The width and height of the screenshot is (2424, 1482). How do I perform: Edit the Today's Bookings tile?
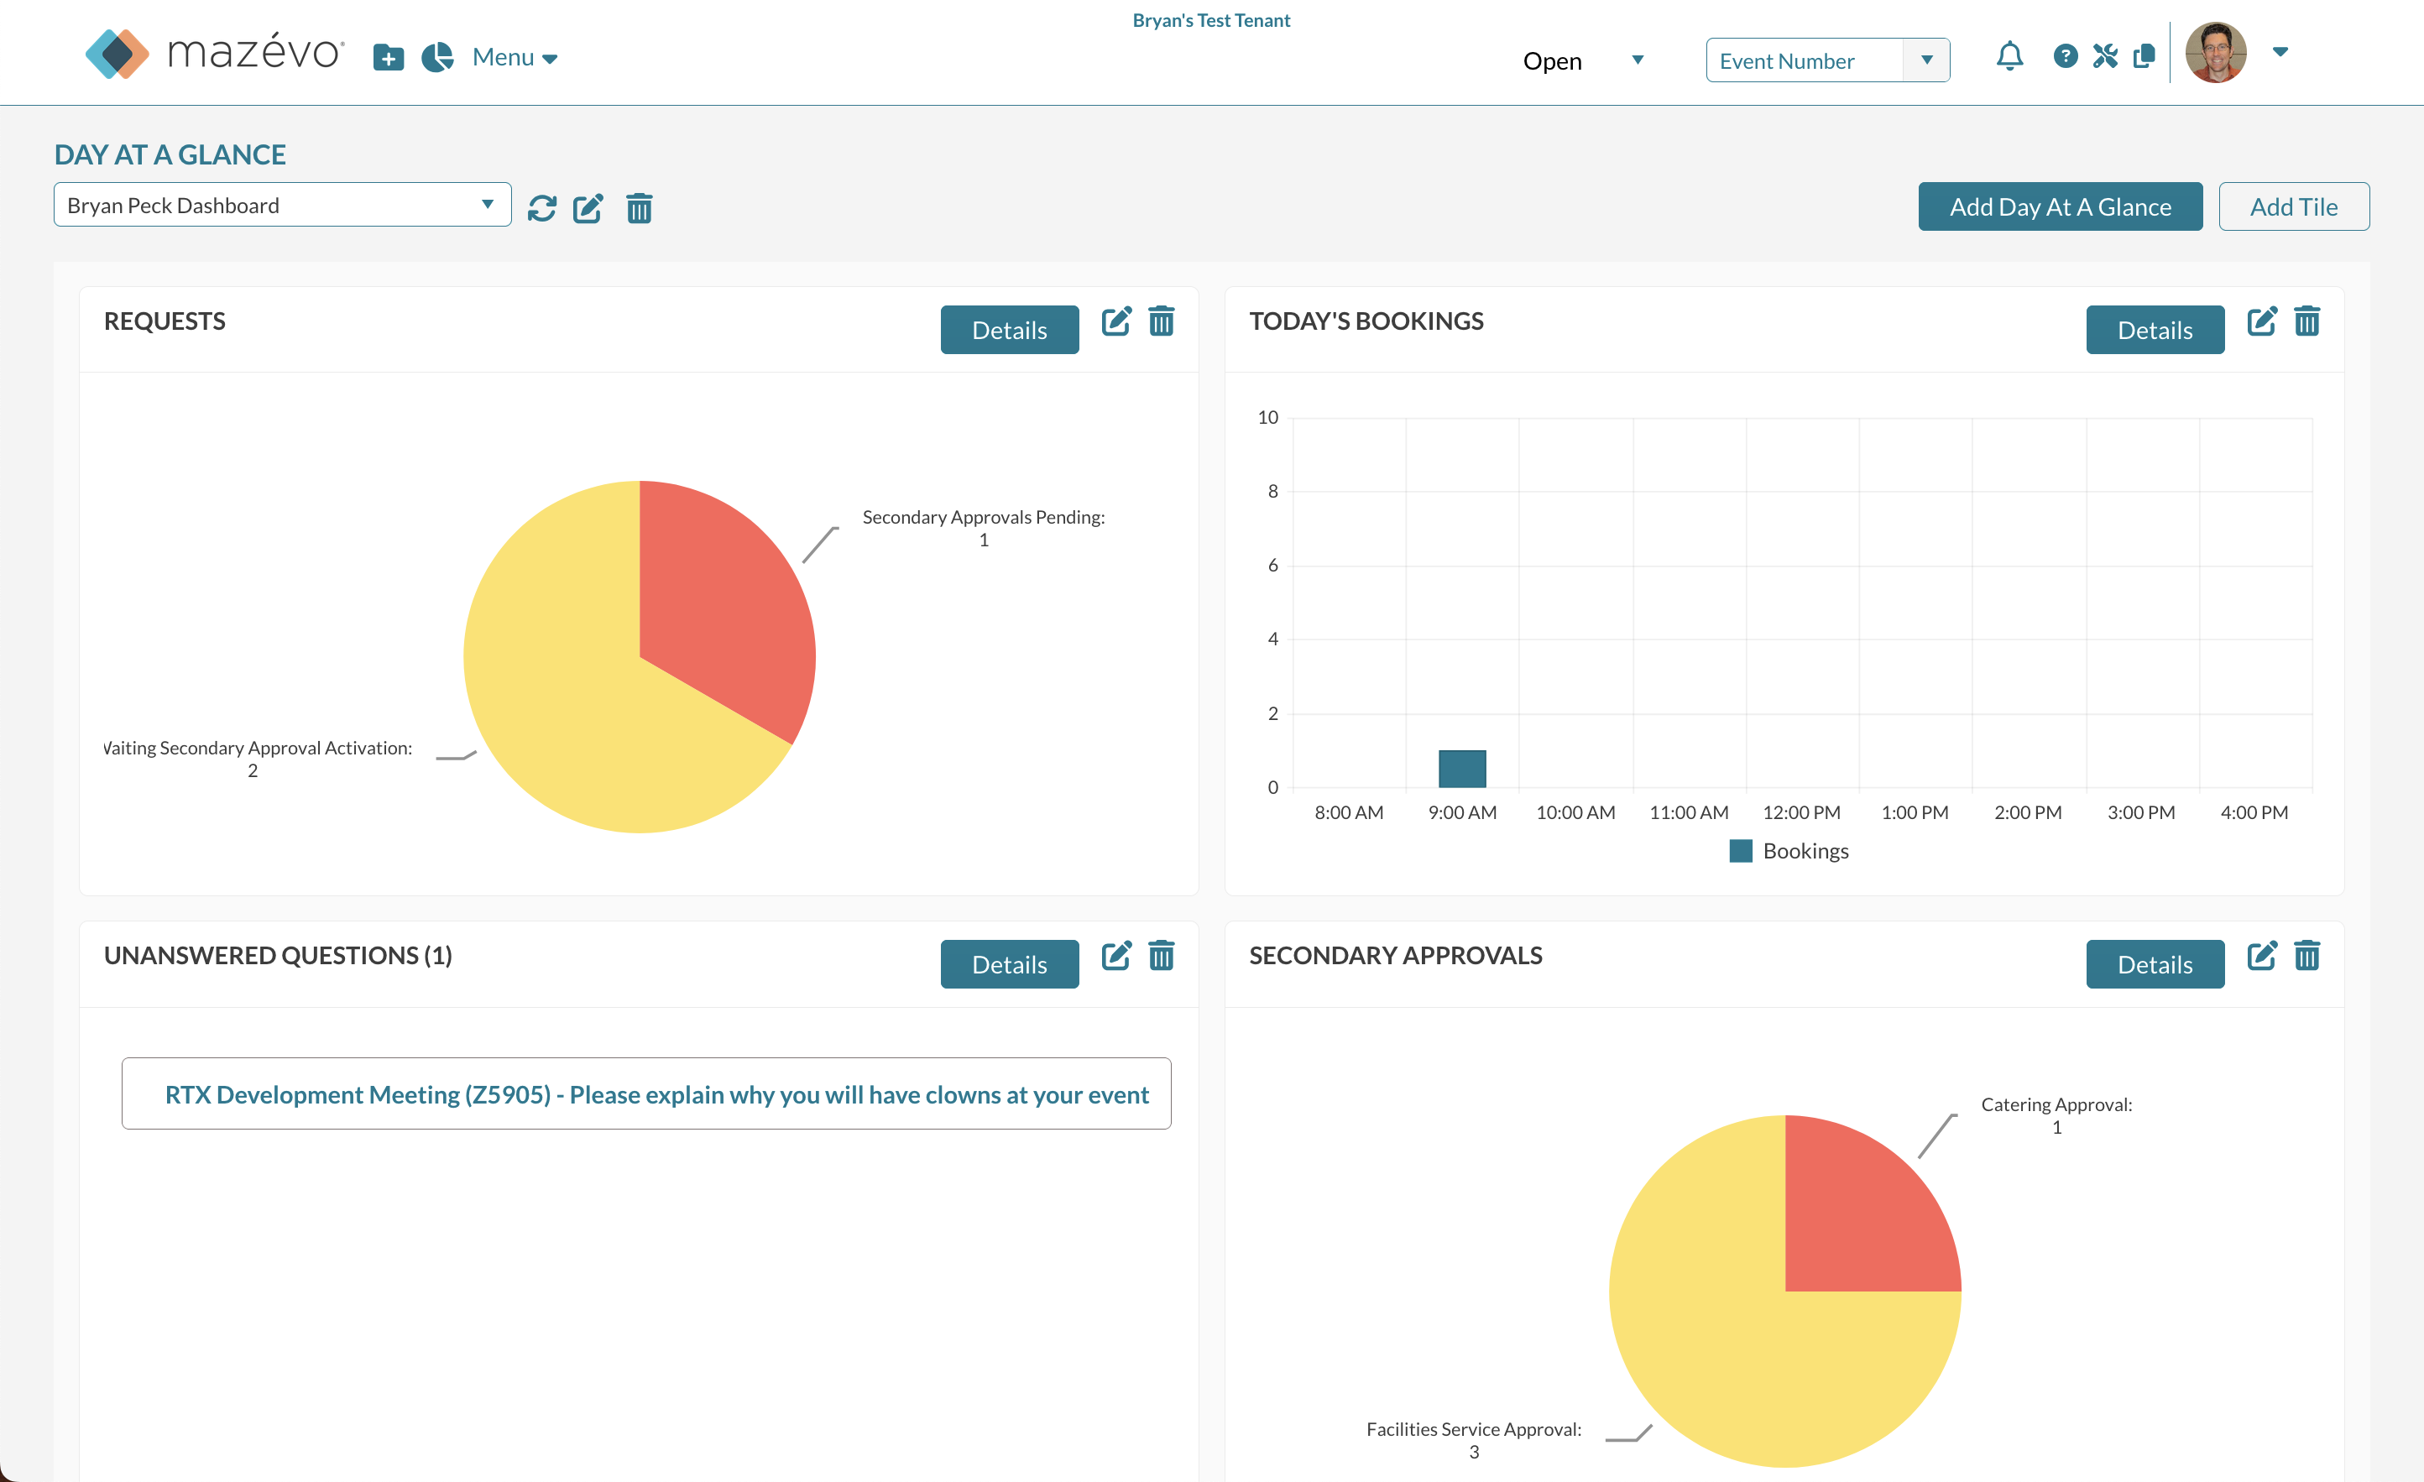[x=2263, y=321]
